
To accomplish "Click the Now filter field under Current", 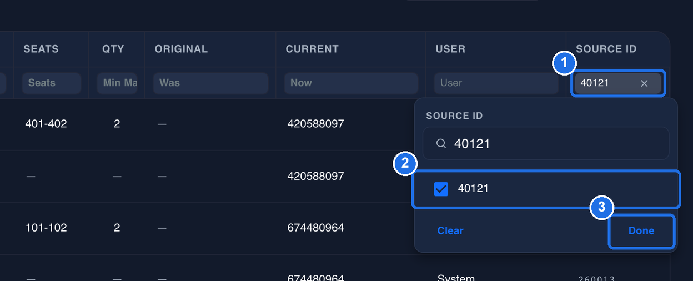I will point(351,83).
